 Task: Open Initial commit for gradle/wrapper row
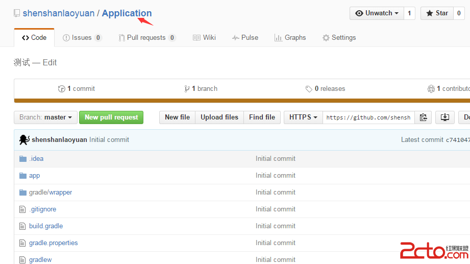[x=276, y=193]
